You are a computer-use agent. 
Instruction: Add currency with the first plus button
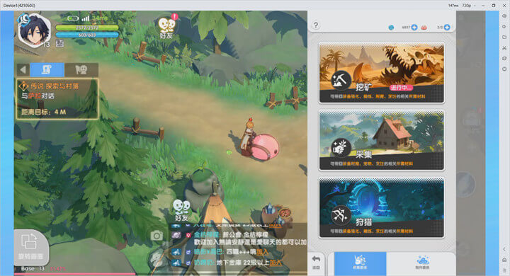point(414,28)
